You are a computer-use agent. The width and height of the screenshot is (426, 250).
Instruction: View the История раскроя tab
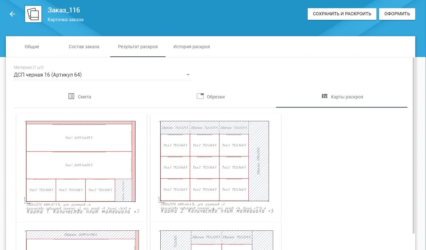click(192, 47)
